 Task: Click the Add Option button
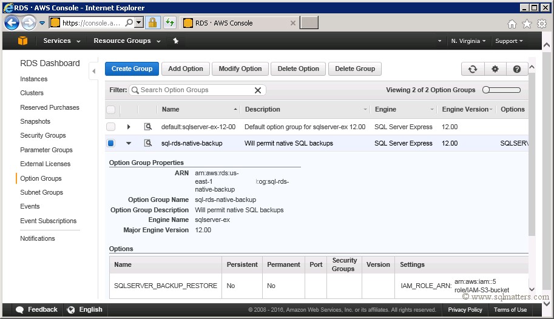coord(186,69)
